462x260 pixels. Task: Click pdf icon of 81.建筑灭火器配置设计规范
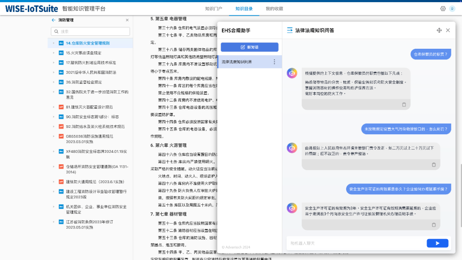coord(61,107)
